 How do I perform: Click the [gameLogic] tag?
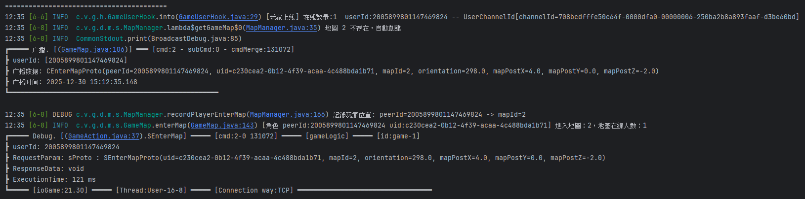point(327,136)
